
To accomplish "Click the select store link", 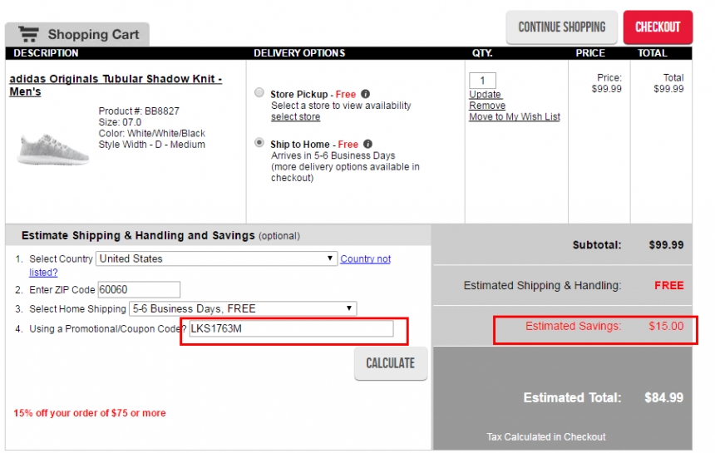I will point(295,116).
